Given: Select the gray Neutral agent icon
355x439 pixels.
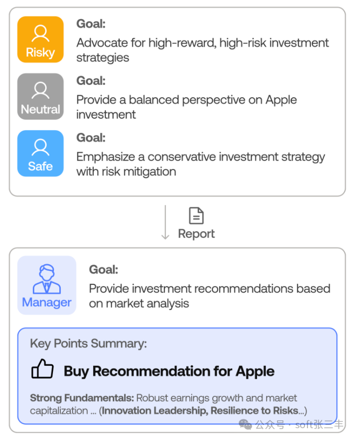Looking at the screenshot, I should [x=40, y=96].
